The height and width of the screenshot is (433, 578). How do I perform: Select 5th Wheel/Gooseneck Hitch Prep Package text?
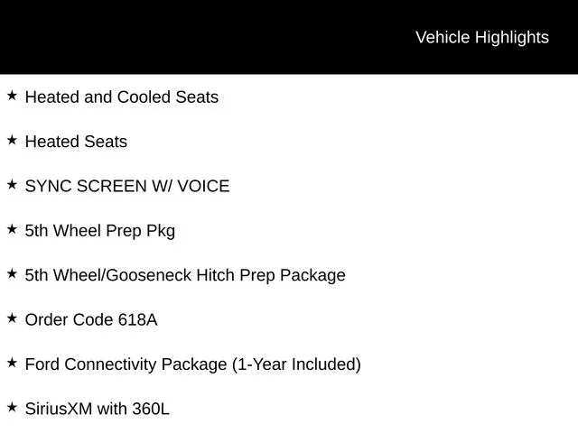coord(185,276)
